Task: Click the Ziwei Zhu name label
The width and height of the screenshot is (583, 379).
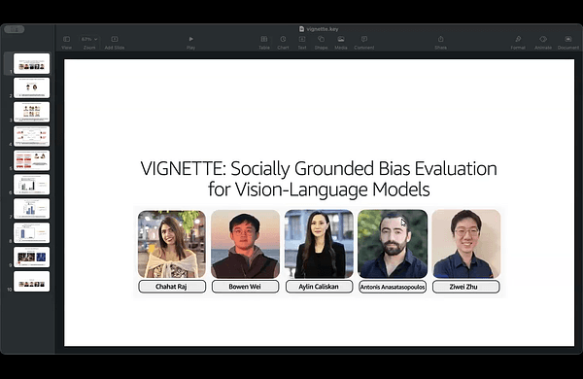Action: click(x=466, y=287)
